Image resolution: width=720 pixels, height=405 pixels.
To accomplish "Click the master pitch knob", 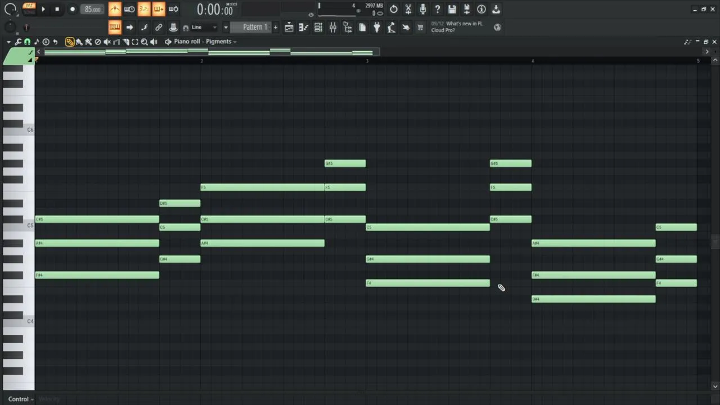I will point(10,27).
